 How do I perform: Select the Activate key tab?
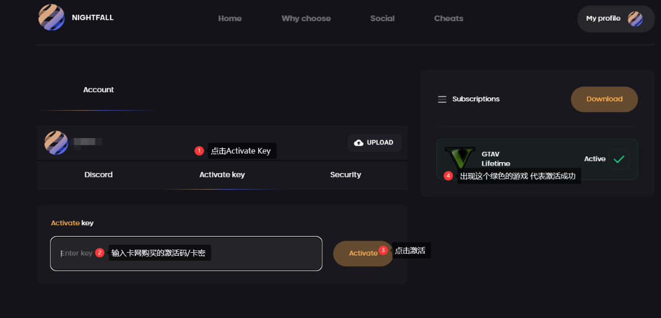[222, 175]
